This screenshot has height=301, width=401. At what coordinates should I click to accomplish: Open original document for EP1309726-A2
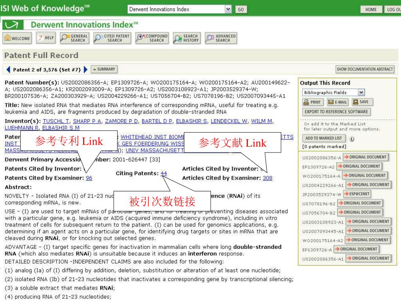coord(359,166)
